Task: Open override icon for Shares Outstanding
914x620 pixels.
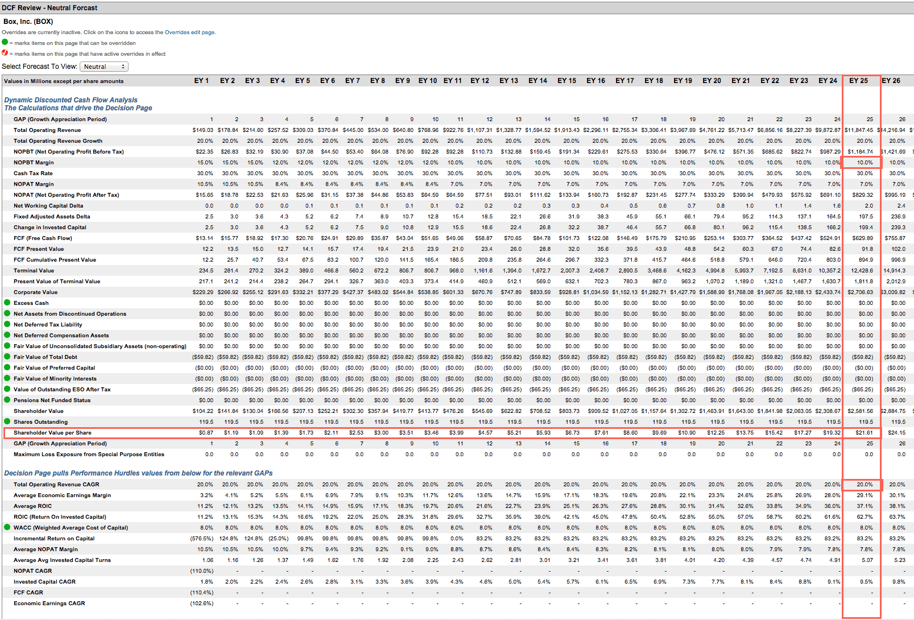Action: (x=7, y=421)
